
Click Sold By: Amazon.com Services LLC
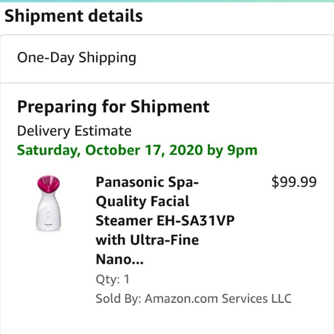[x=193, y=298]
